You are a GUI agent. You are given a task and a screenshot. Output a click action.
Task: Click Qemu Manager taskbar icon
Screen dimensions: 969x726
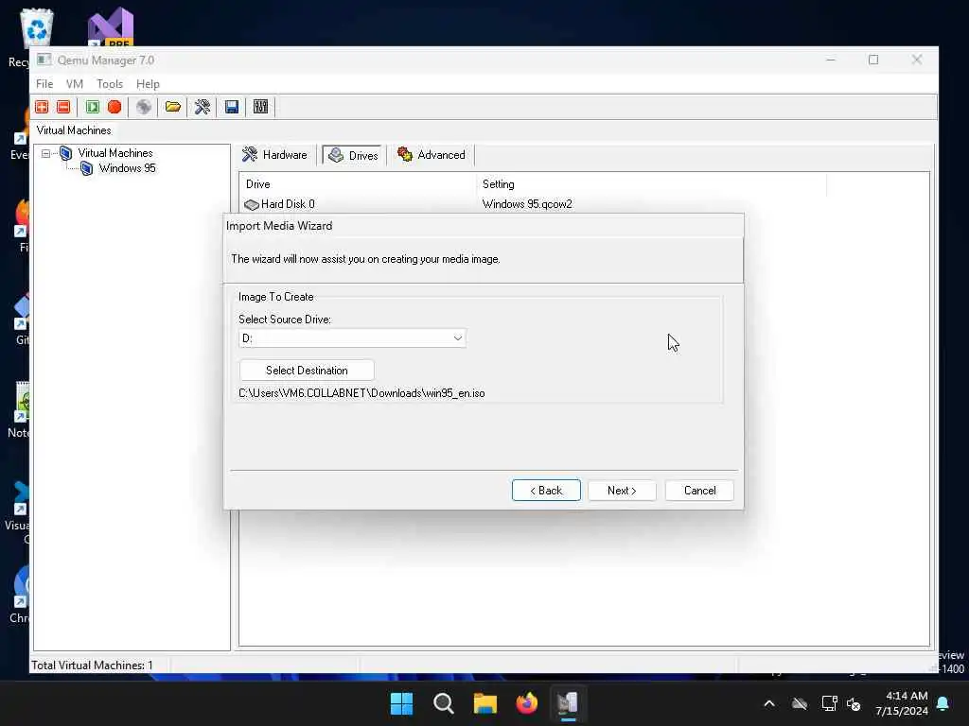tap(568, 703)
